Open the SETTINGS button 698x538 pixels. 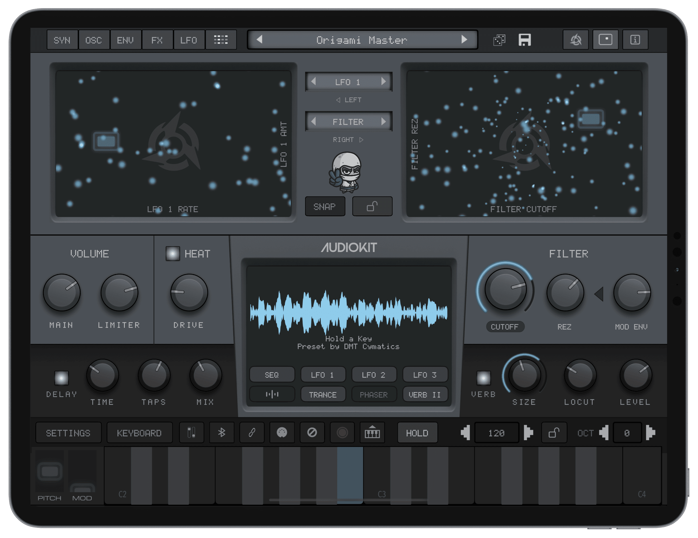click(68, 433)
